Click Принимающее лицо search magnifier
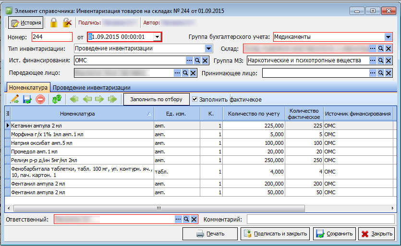This screenshot has width=401, height=246. (x=381, y=73)
